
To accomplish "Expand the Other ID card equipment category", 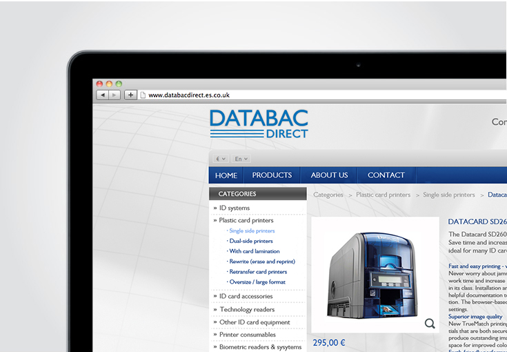I will point(255,322).
